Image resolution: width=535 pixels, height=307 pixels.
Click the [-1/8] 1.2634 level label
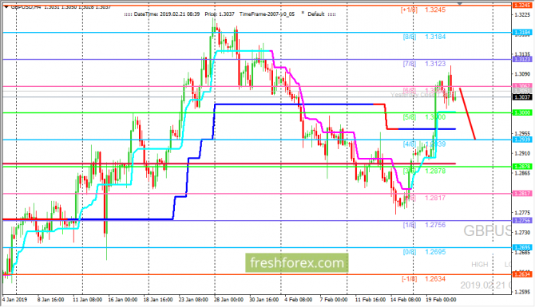point(423,279)
